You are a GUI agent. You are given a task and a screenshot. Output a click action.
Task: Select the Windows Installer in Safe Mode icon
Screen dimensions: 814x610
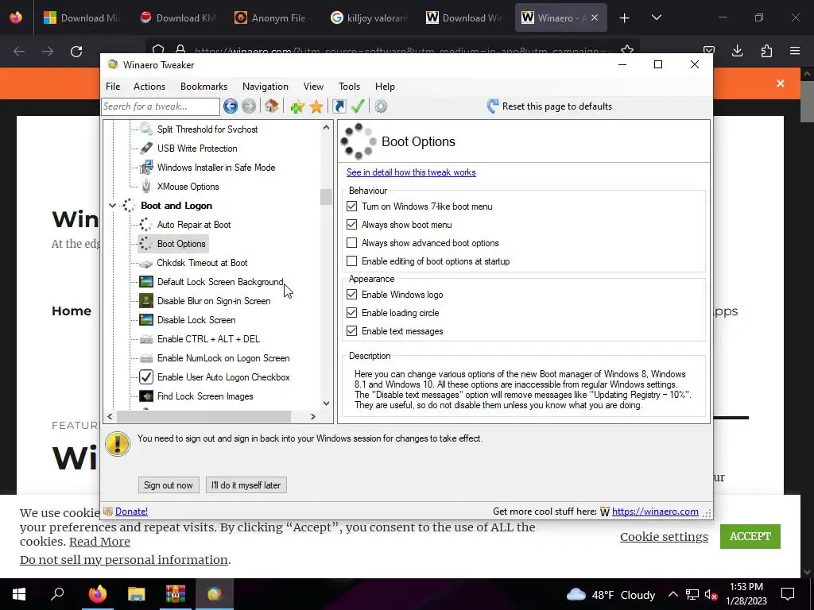click(x=146, y=168)
